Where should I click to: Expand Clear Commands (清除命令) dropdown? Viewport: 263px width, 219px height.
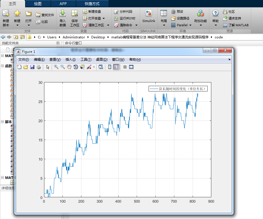[136, 25]
